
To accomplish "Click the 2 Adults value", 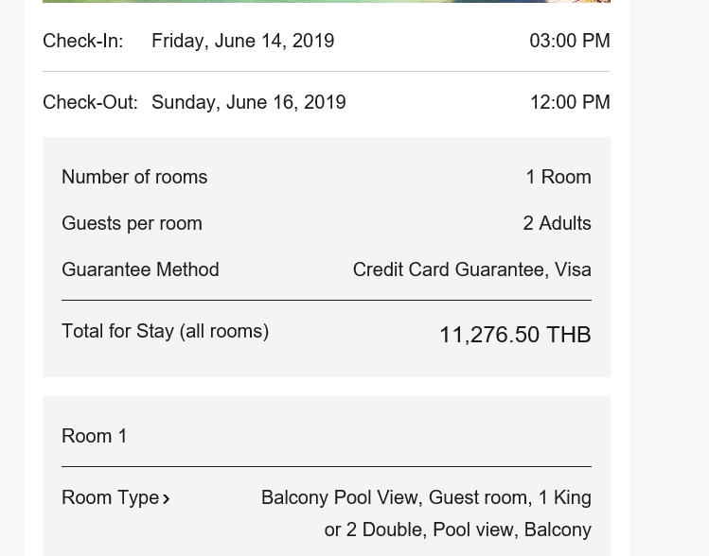I will (x=557, y=223).
